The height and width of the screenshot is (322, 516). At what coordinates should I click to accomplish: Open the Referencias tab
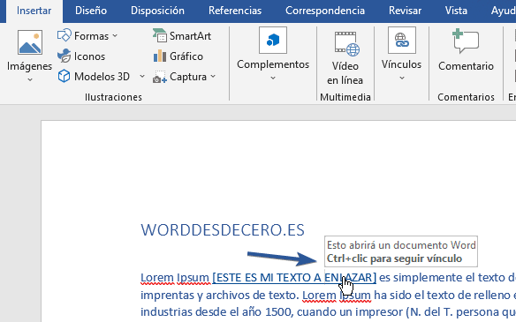pos(235,11)
